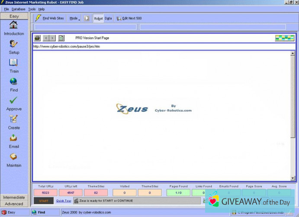The image size is (299, 217).
Task: Switch to Robot view toggle
Action: point(98,19)
